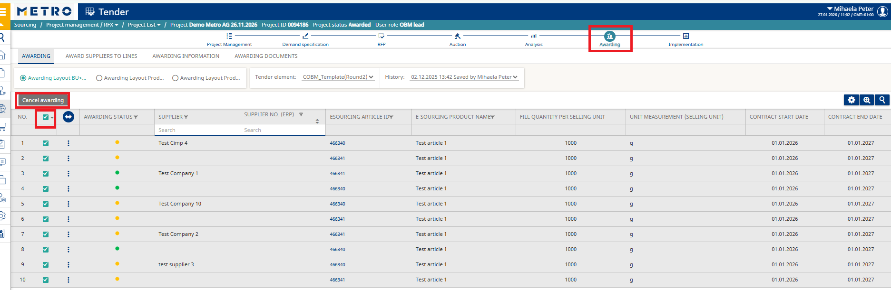
Task: Open the History version dropdown
Action: coord(464,77)
